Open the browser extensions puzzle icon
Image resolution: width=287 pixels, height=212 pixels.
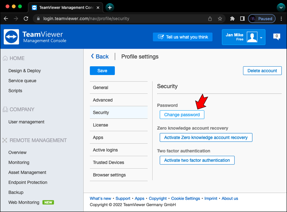click(x=232, y=18)
